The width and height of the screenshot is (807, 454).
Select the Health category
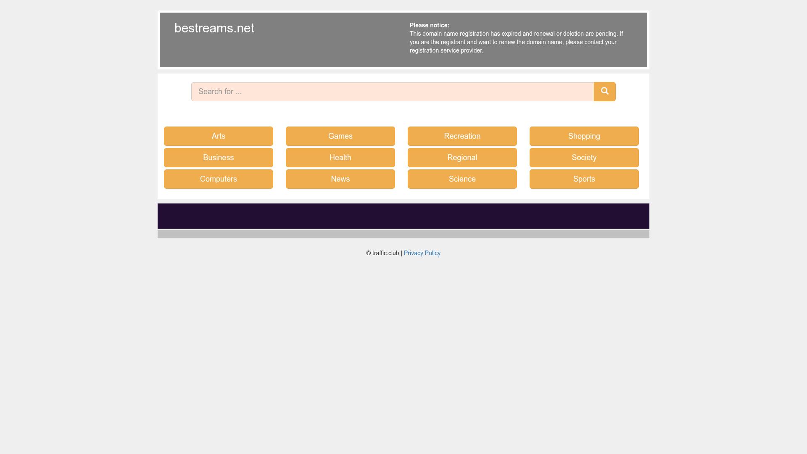[x=340, y=157]
